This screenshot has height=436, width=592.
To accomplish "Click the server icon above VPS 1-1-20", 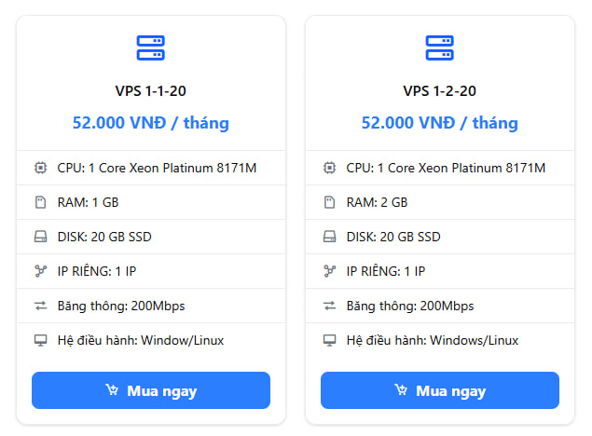I will click(x=150, y=48).
